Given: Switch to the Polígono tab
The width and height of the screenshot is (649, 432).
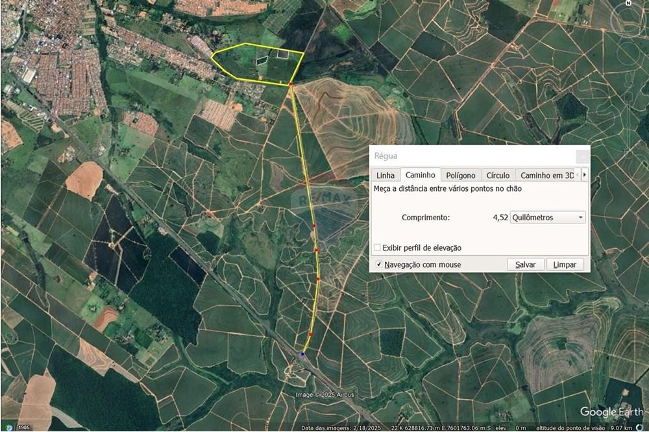Looking at the screenshot, I should click(x=461, y=176).
